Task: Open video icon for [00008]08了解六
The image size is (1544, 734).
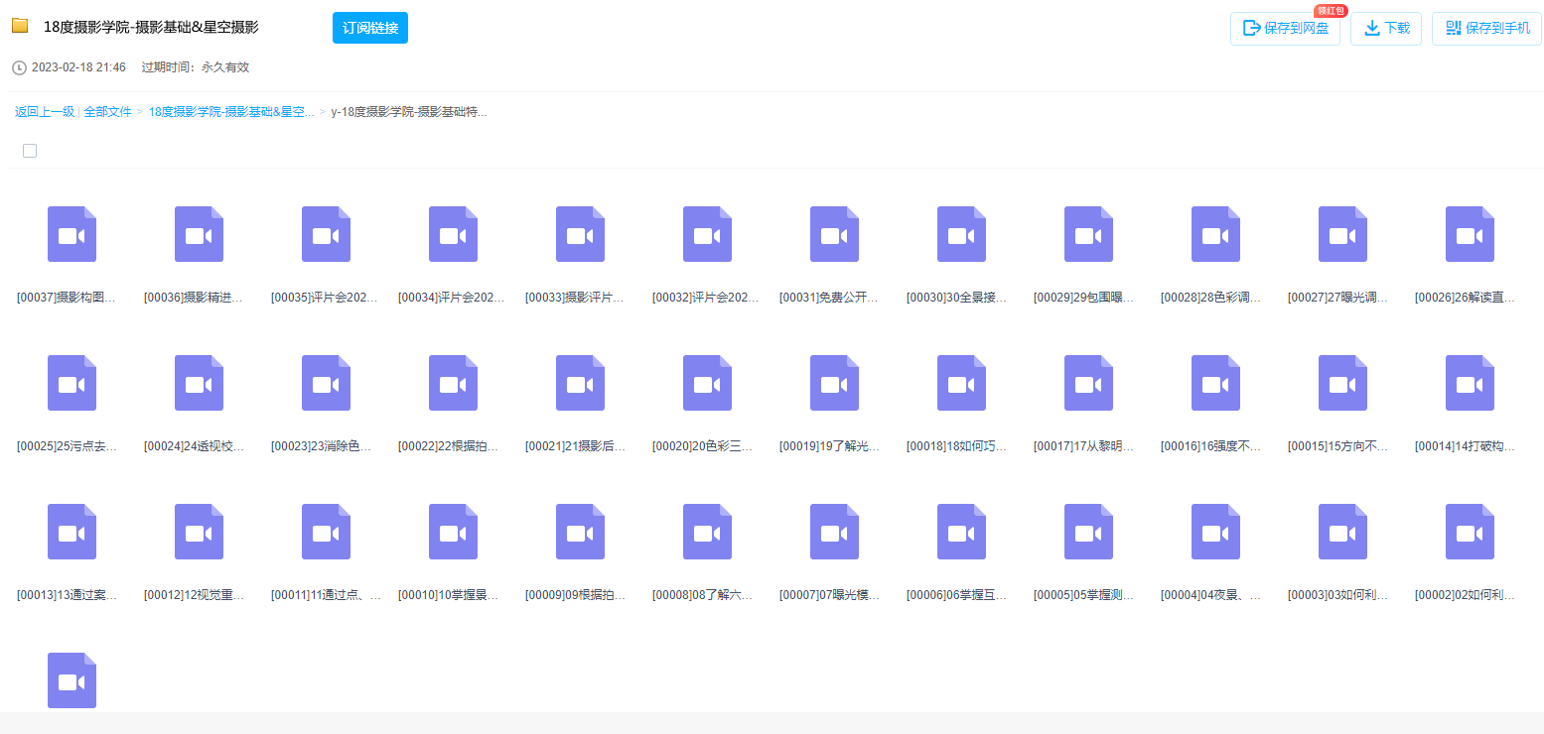Action: [x=707, y=532]
